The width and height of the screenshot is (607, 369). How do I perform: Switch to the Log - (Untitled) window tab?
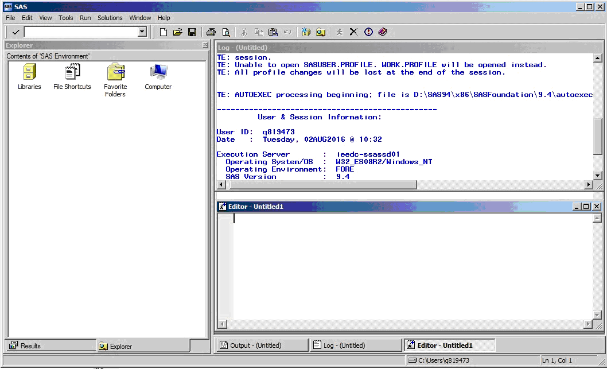(356, 345)
